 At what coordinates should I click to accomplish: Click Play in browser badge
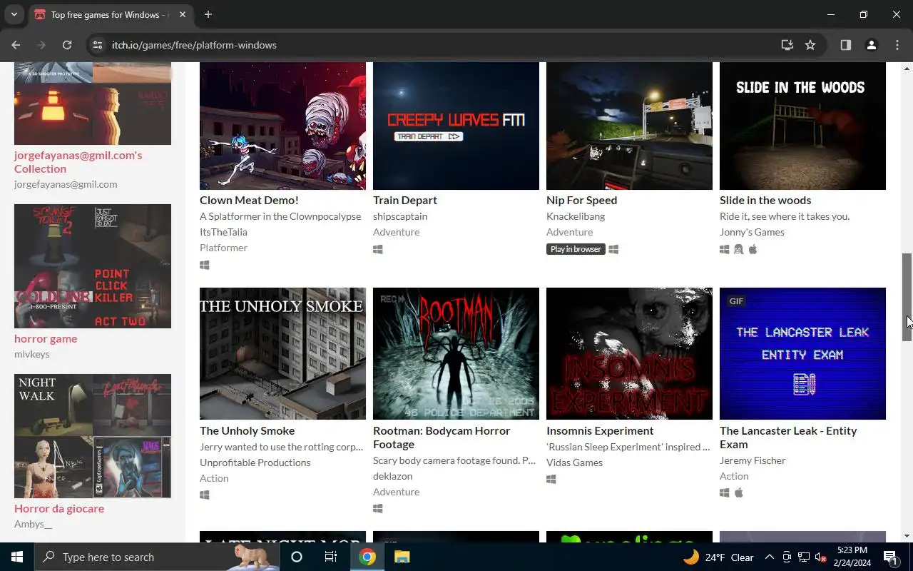[576, 249]
